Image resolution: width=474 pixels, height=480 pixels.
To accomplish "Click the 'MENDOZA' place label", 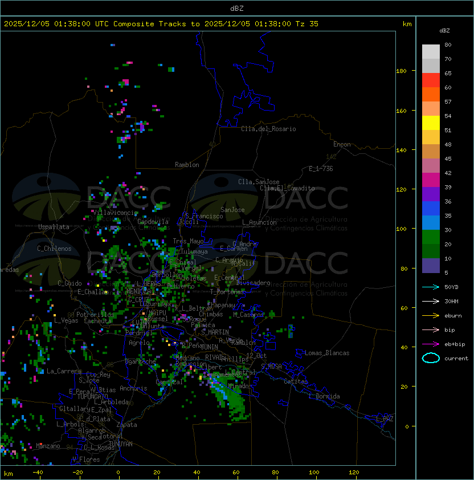I will (139, 291).
